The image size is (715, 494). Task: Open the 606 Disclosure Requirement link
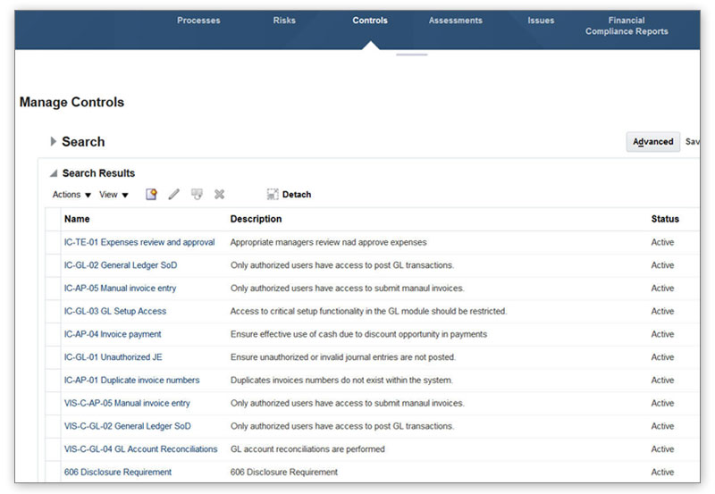[x=118, y=472]
